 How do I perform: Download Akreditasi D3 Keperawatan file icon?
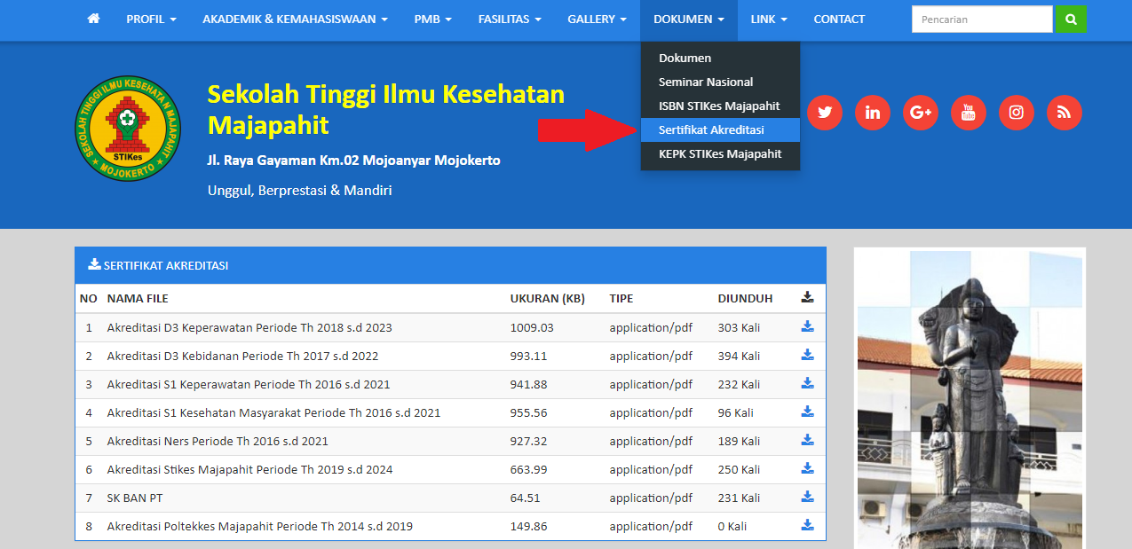807,326
